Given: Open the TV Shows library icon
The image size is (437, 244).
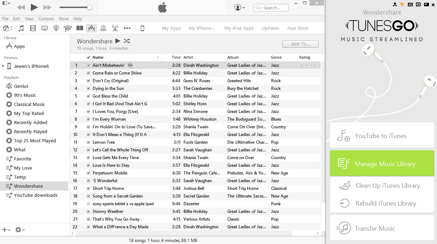Looking at the screenshot, I should click(45, 28).
